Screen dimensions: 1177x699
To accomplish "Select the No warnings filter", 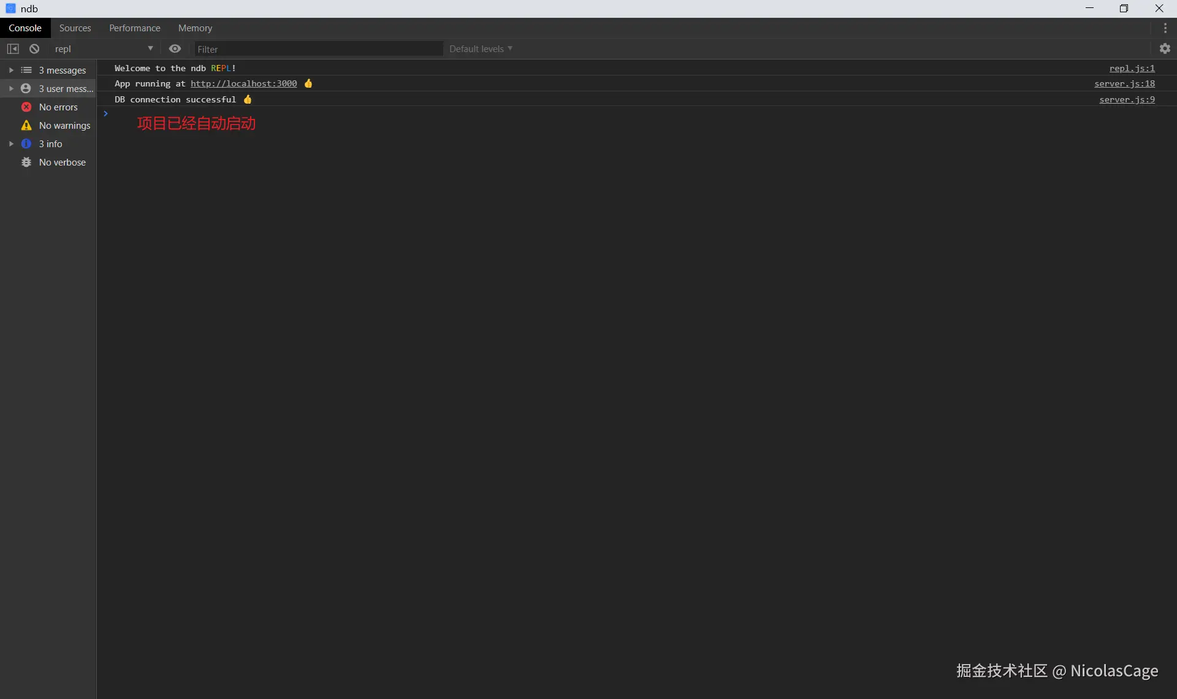I will (64, 126).
